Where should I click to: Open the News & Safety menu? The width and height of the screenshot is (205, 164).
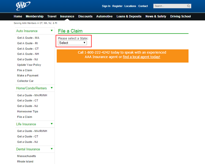pos(156,16)
